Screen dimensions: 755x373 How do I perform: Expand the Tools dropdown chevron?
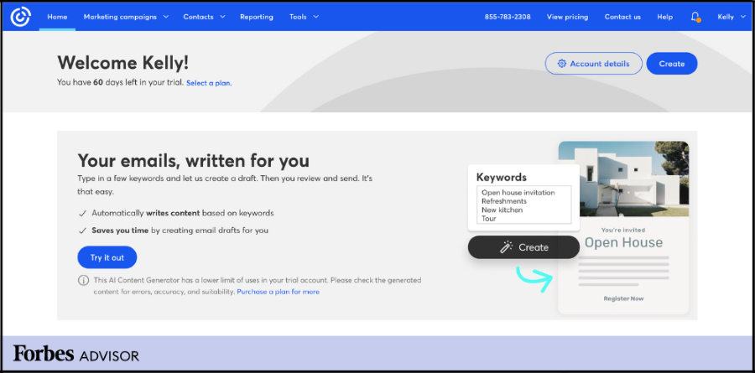click(316, 17)
